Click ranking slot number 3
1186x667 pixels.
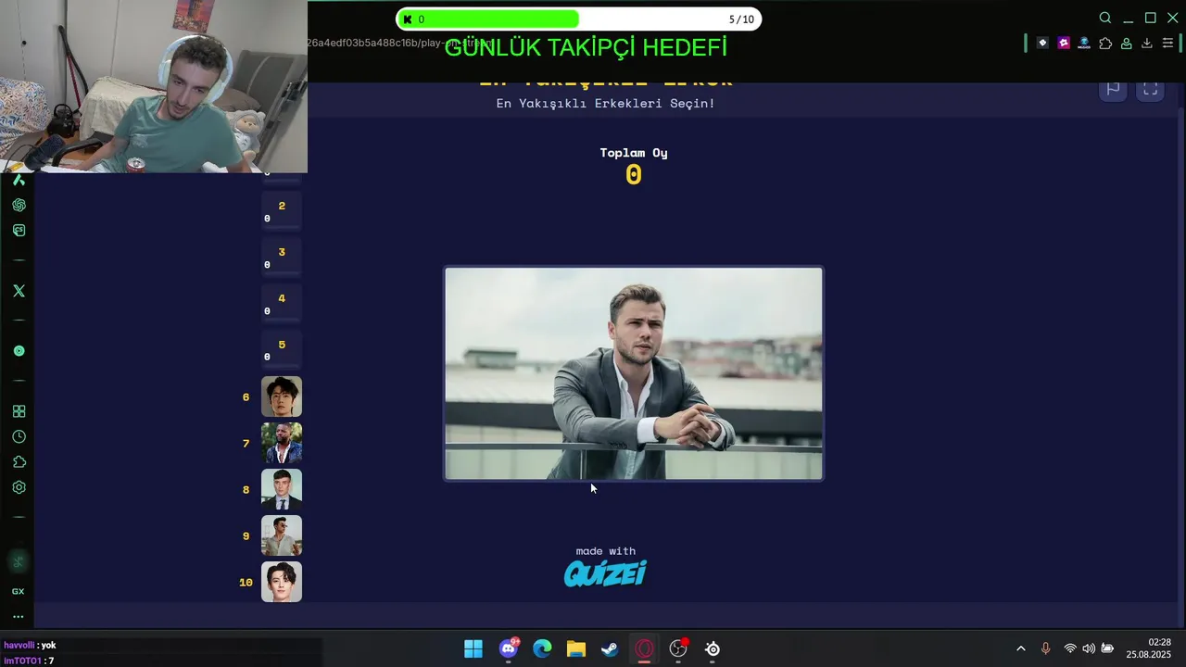[x=282, y=258]
